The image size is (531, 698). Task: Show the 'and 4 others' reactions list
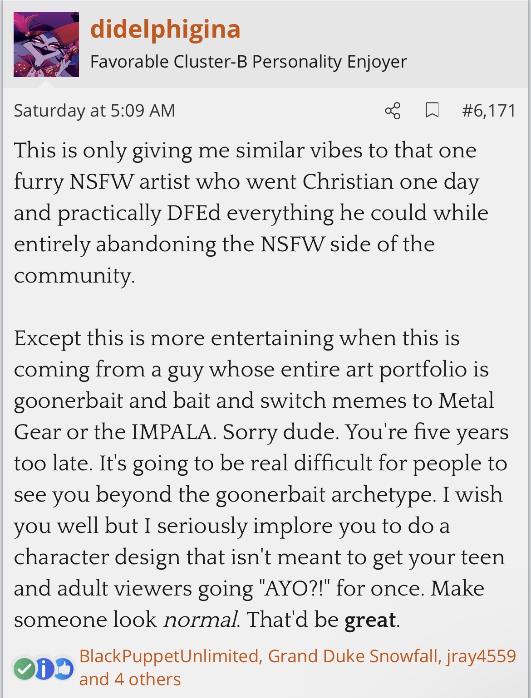(130, 679)
